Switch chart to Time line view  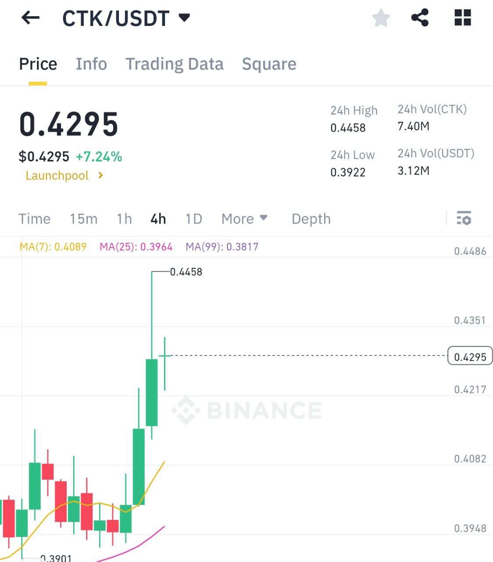pos(34,219)
